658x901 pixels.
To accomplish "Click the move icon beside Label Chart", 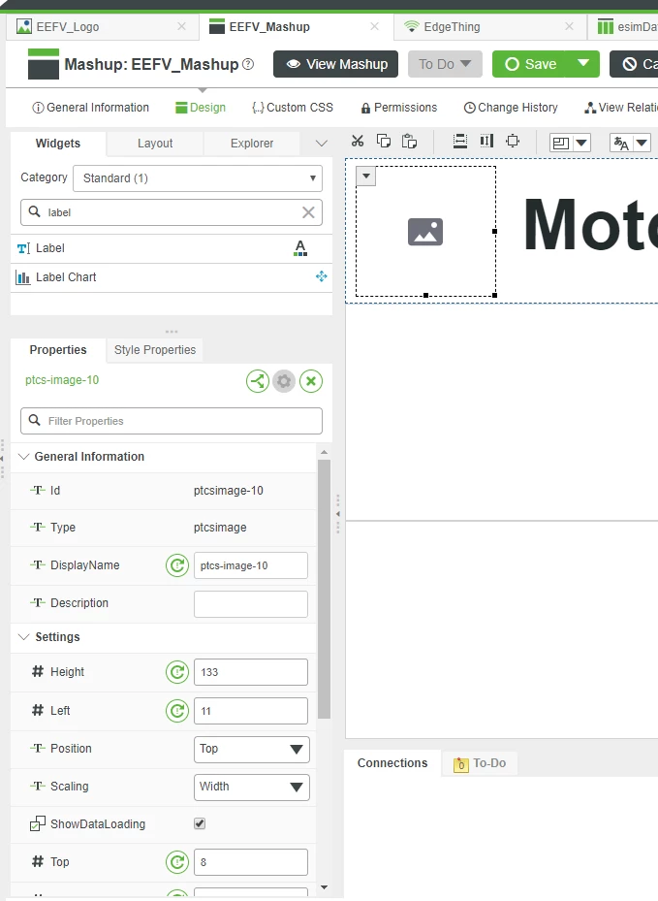I will click(x=322, y=277).
